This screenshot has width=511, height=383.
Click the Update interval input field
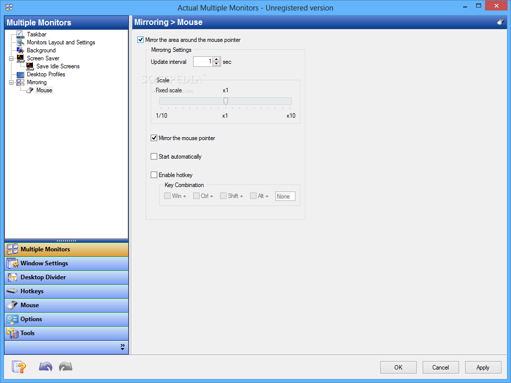(x=203, y=61)
